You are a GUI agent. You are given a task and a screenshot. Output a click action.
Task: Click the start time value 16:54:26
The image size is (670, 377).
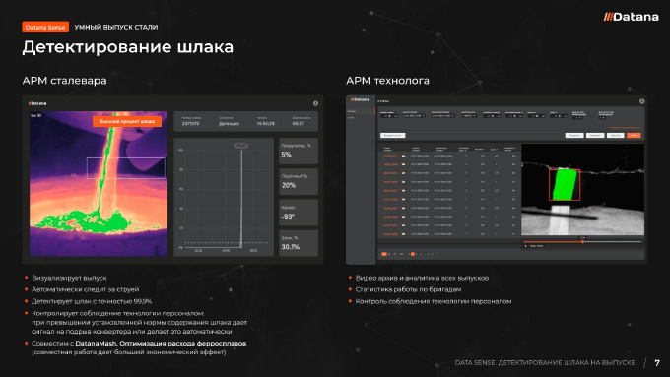[265, 124]
